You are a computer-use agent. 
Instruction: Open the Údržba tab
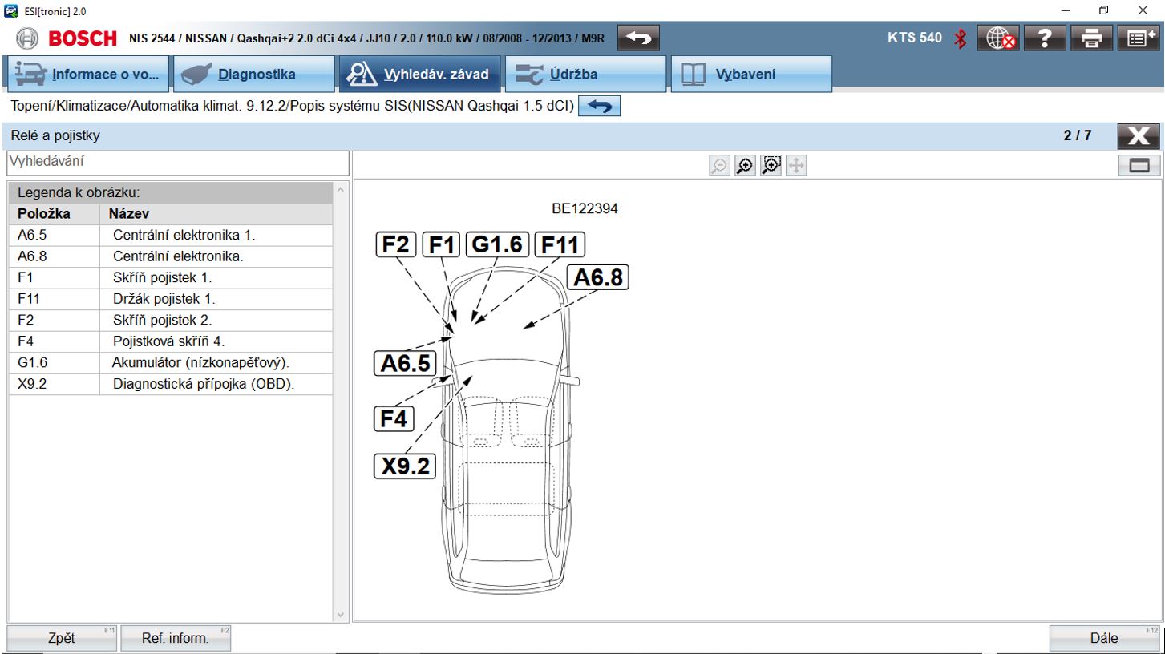[x=585, y=75]
